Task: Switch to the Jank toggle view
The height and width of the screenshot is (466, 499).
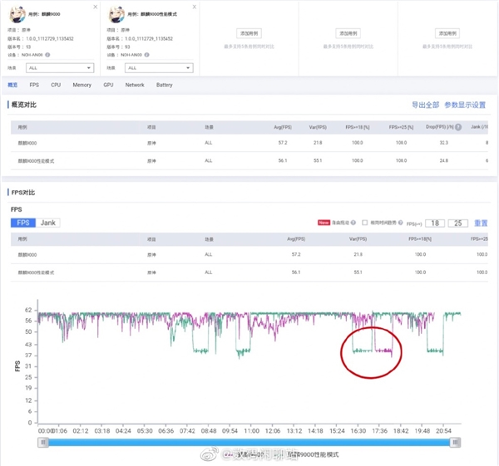Action: 48,223
